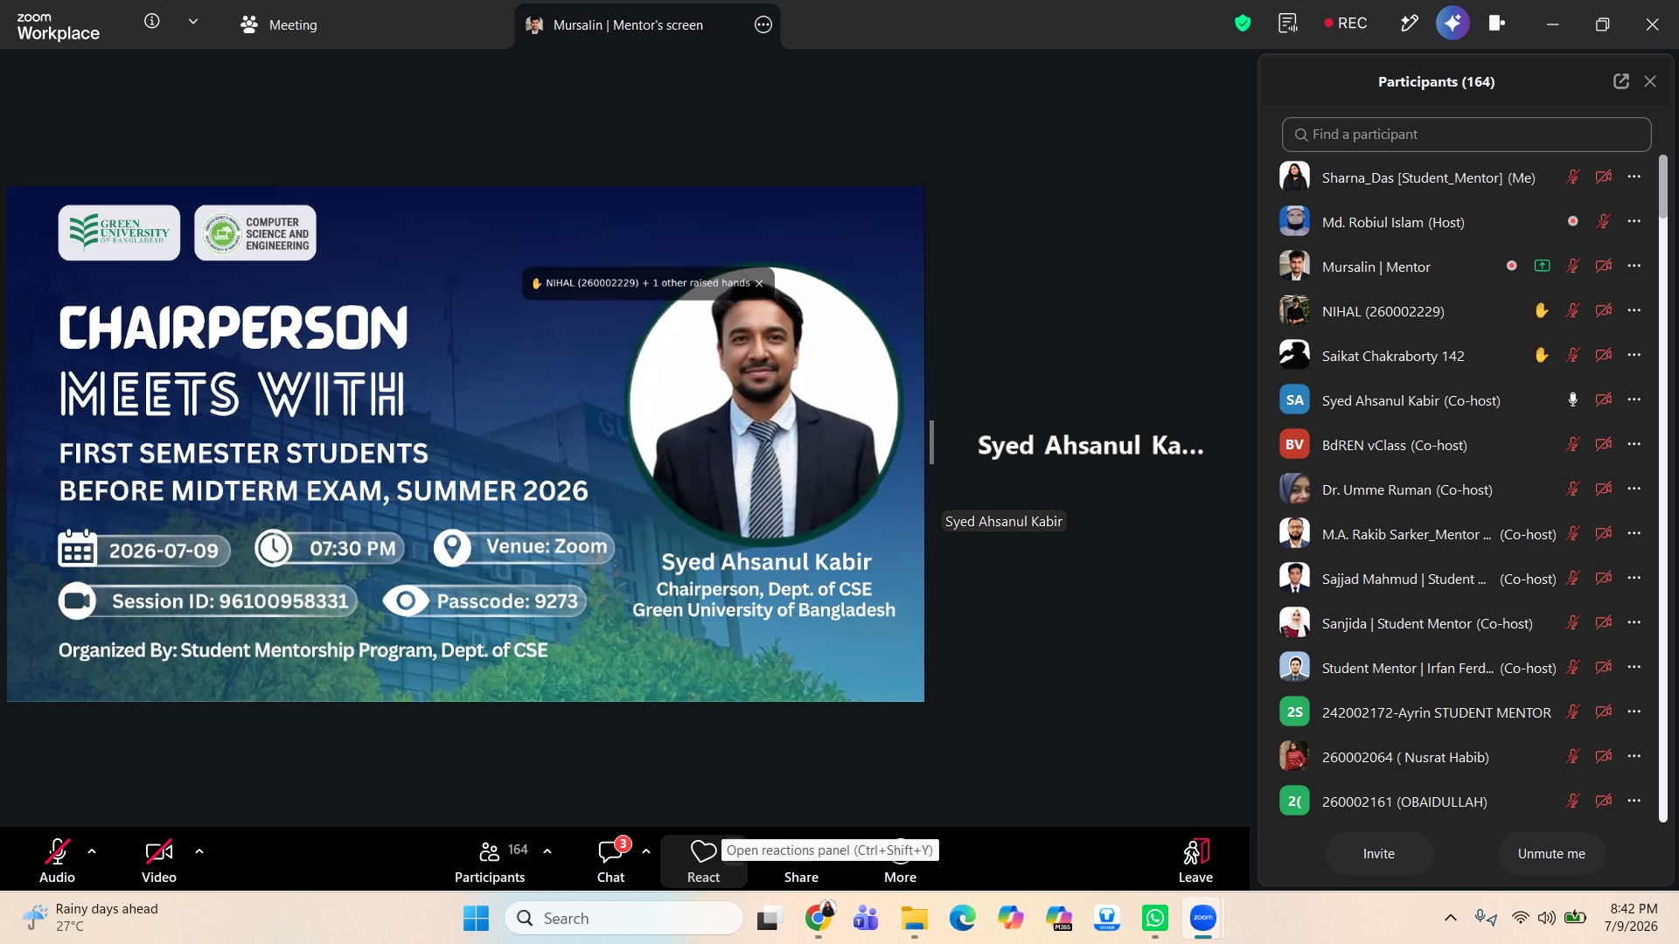
Task: Click microphone icon for Syed Ahsanul Kabir
Action: [x=1572, y=399]
